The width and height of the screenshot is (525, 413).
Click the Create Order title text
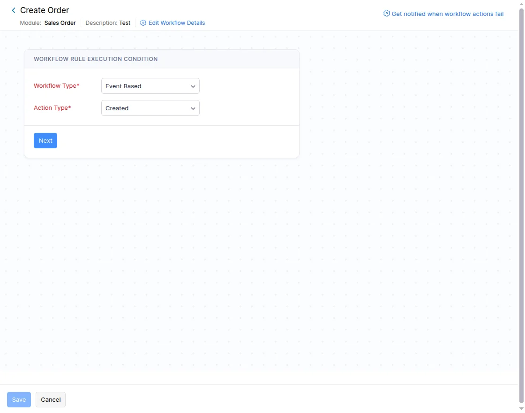[45, 10]
